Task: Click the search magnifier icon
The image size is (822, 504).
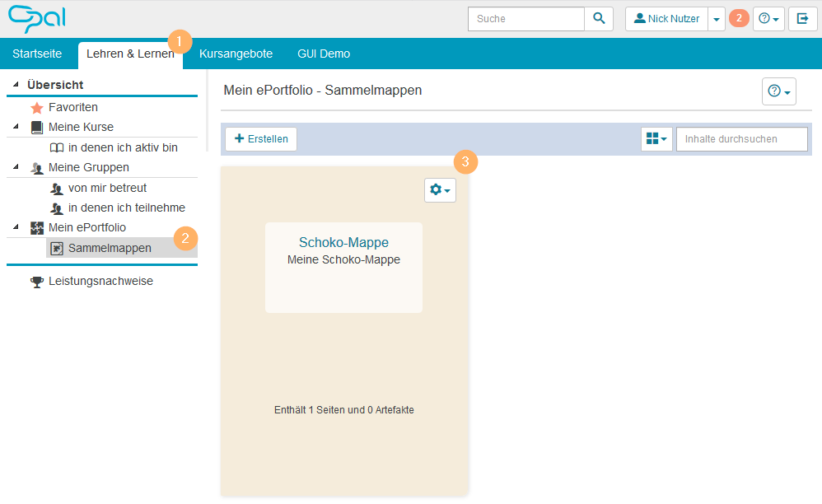Action: pyautogui.click(x=599, y=19)
